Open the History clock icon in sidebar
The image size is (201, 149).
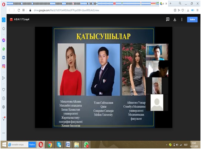click(x=4, y=98)
